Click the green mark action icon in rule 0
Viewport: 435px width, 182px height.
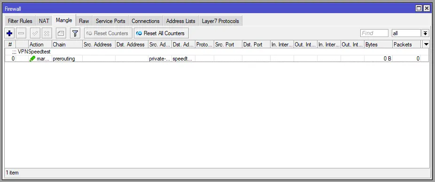click(32, 59)
